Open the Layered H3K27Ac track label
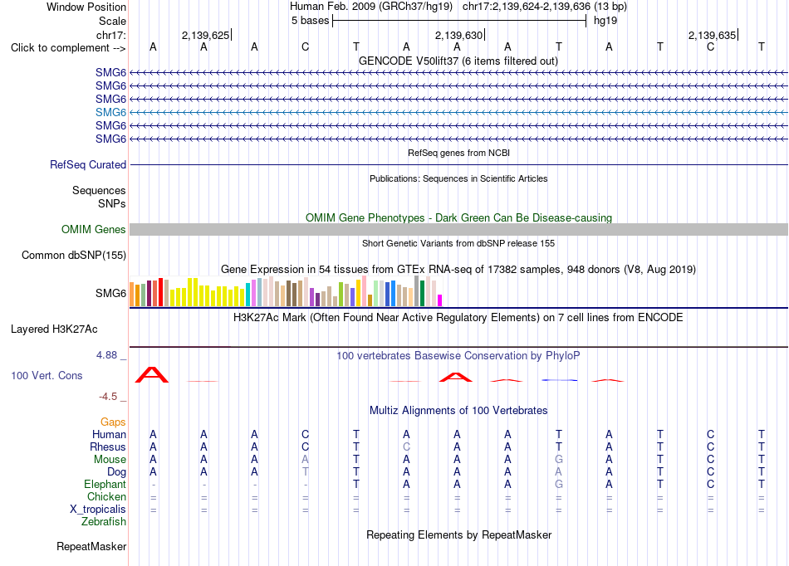789x566 pixels. point(54,329)
